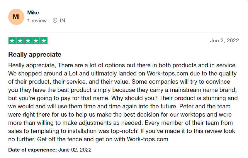Select the second green rating star

click(20, 41)
